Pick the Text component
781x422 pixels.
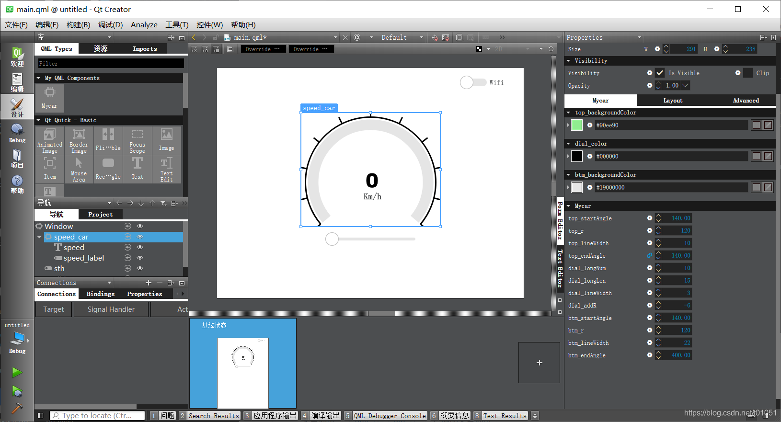tap(138, 169)
